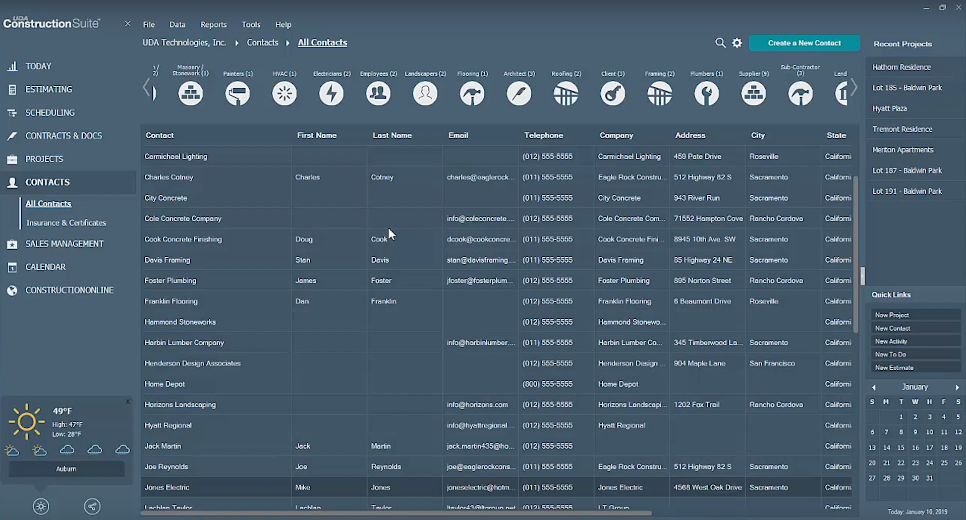Filter contacts by Roofing icon
966x520 pixels.
(566, 93)
